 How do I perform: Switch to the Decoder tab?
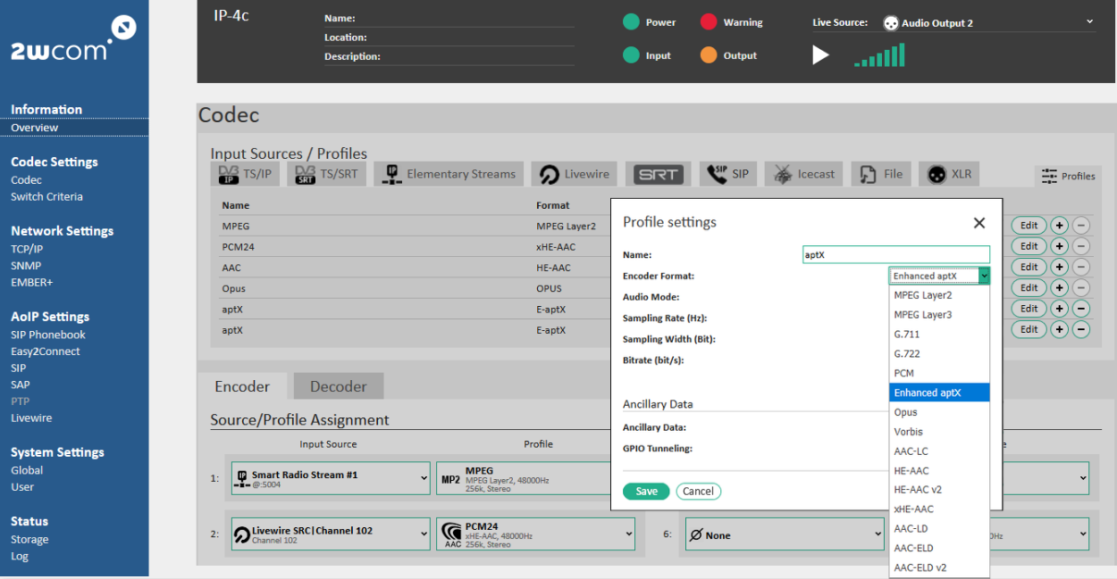coord(338,386)
